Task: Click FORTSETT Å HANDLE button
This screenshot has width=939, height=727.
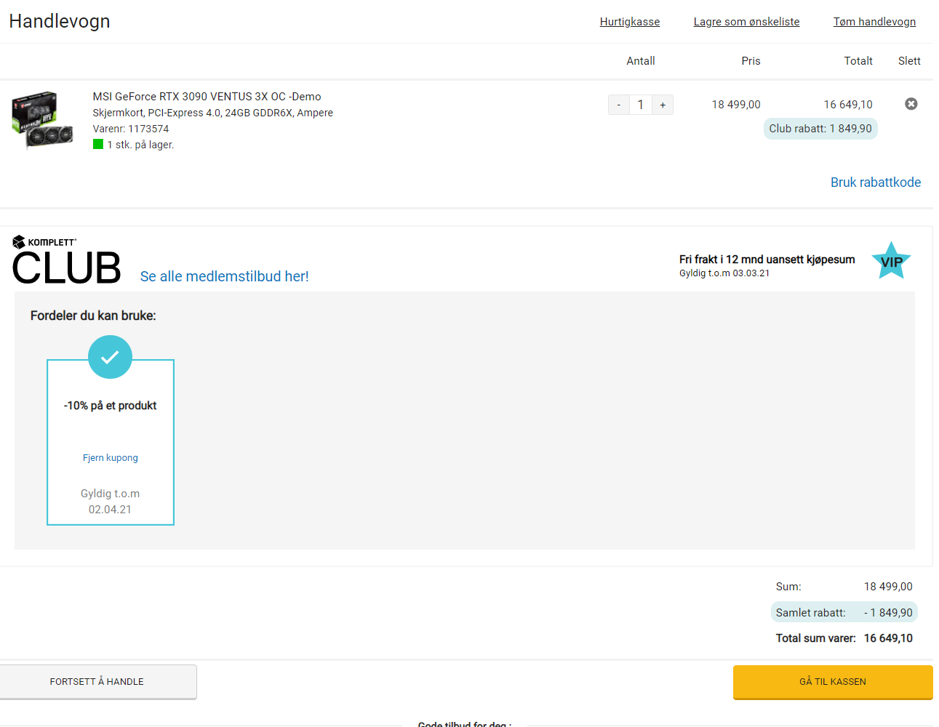Action: (97, 682)
